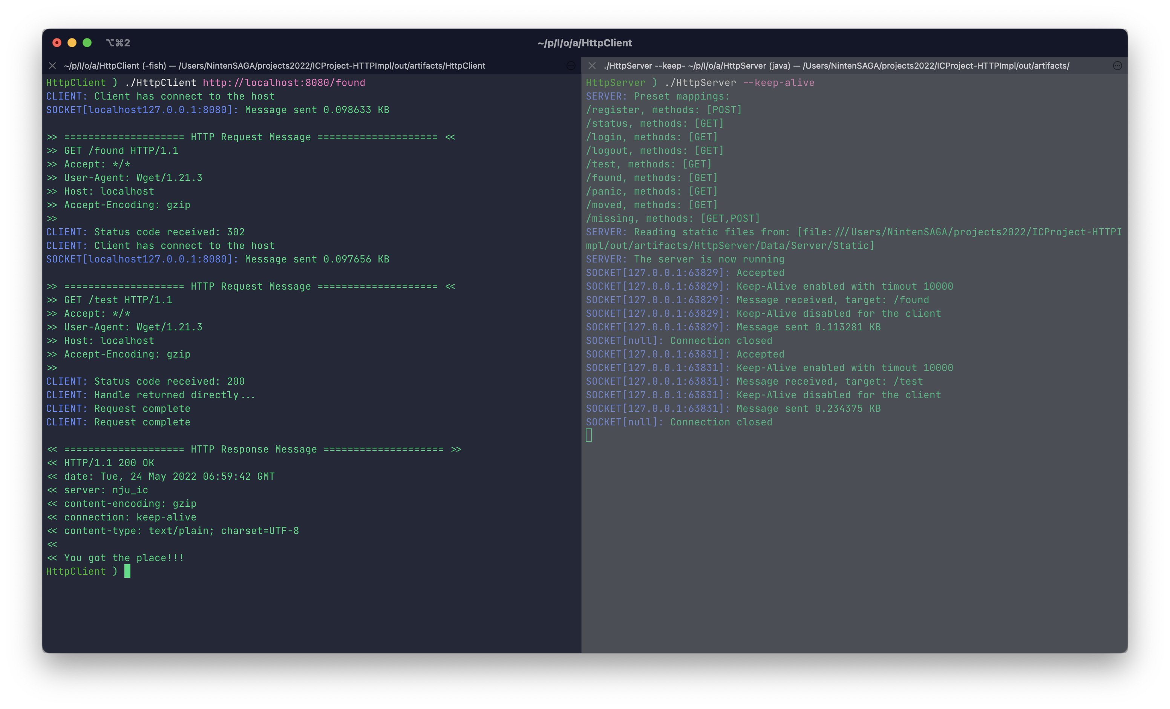
Task: Open the HttpClient pane options menu
Action: coord(571,66)
